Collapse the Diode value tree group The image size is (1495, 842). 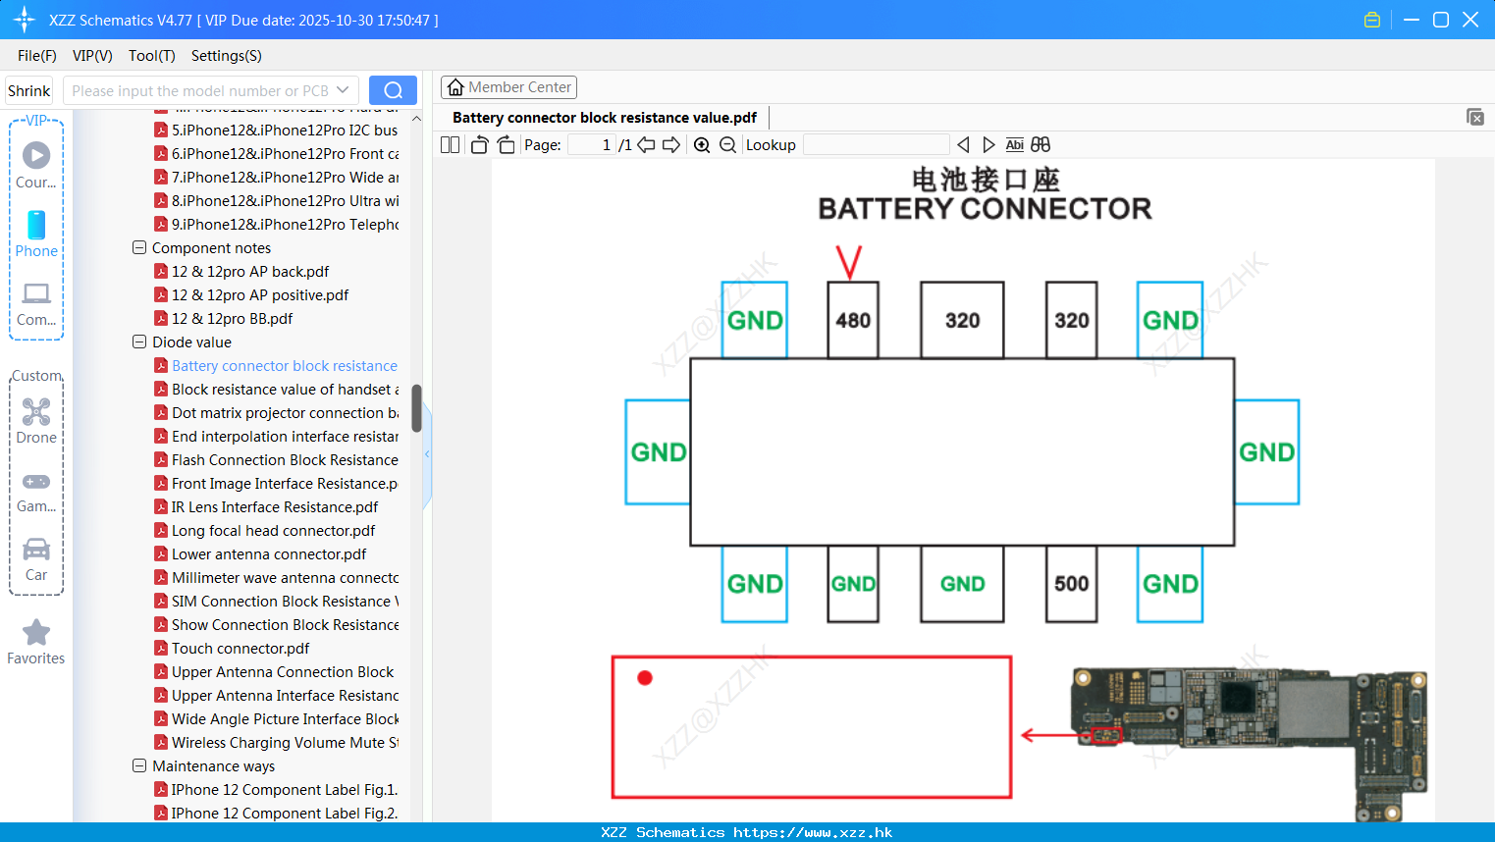click(139, 342)
